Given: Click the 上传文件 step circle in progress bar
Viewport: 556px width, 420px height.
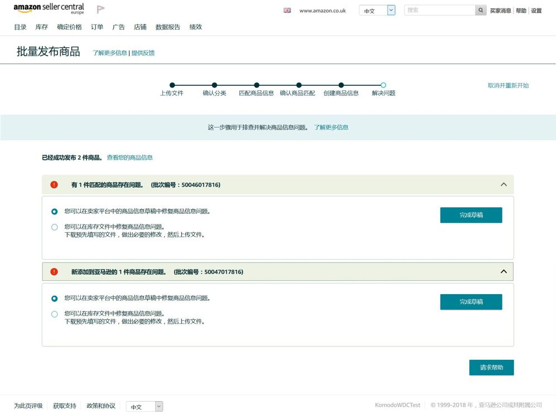Looking at the screenshot, I should 172,85.
